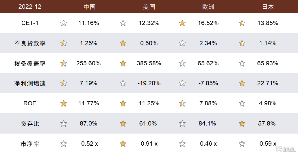Image resolution: width=298 pixels, height=154 pixels.
Task: Click the gold star beside Europe's 16.52% CET-1
Action: pyautogui.click(x=182, y=23)
